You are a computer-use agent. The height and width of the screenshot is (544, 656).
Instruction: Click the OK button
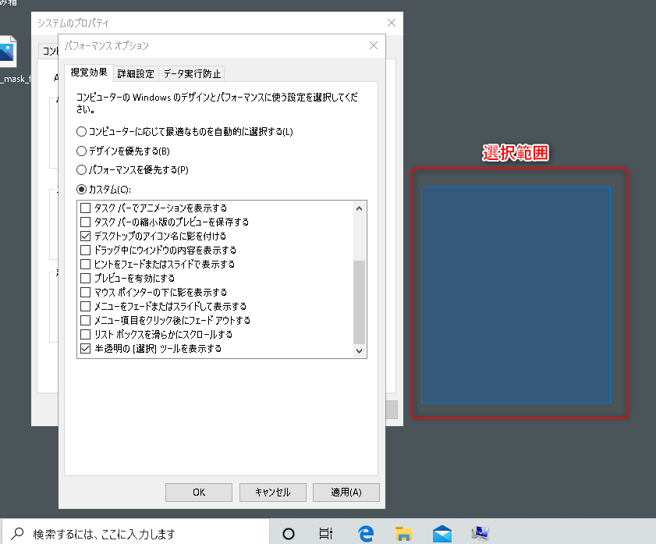[x=198, y=492]
